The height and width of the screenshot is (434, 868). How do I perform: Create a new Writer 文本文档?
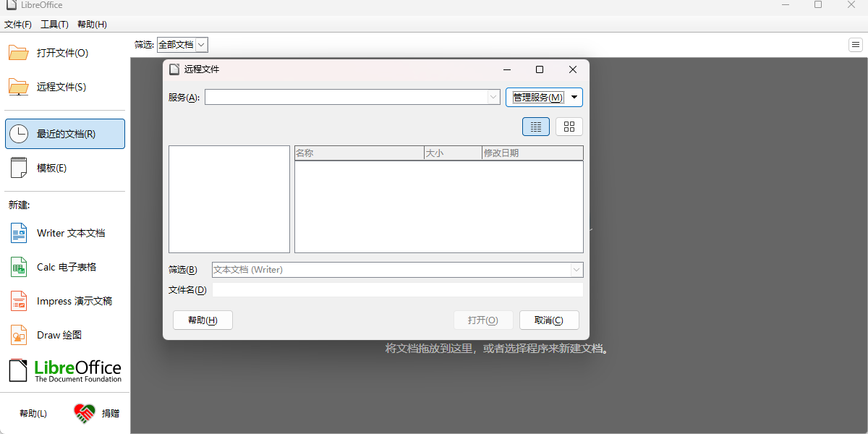click(x=70, y=233)
